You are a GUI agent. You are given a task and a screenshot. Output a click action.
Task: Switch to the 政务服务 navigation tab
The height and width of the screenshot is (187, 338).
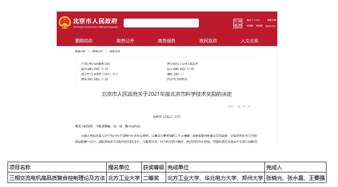[167, 41]
